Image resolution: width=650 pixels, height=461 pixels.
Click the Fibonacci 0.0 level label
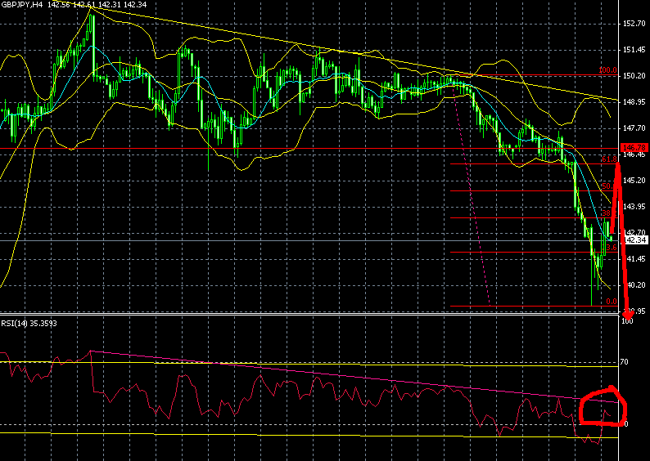pyautogui.click(x=612, y=302)
